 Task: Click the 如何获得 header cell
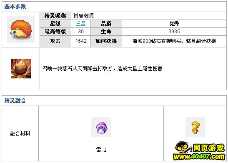coord(106,41)
